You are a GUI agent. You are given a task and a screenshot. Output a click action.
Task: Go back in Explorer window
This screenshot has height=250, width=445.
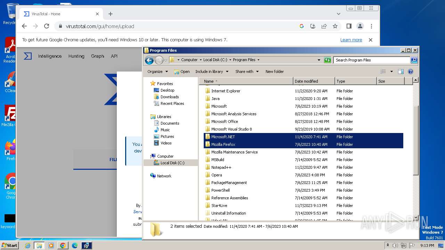[149, 60]
